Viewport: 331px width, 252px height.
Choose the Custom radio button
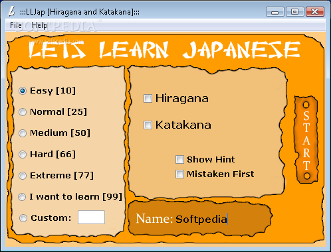23,218
